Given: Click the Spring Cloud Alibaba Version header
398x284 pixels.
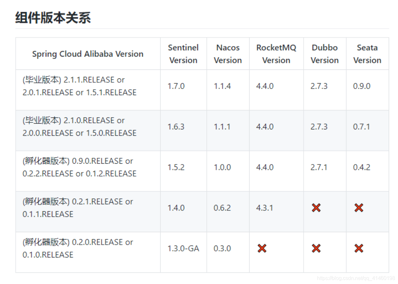Looking at the screenshot, I should [x=88, y=54].
